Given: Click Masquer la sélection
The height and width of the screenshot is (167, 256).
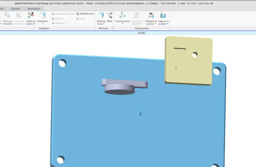Looking at the screenshot, I should coord(63,14).
